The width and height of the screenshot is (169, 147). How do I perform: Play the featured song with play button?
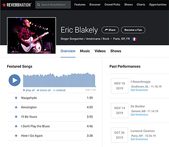(15, 80)
